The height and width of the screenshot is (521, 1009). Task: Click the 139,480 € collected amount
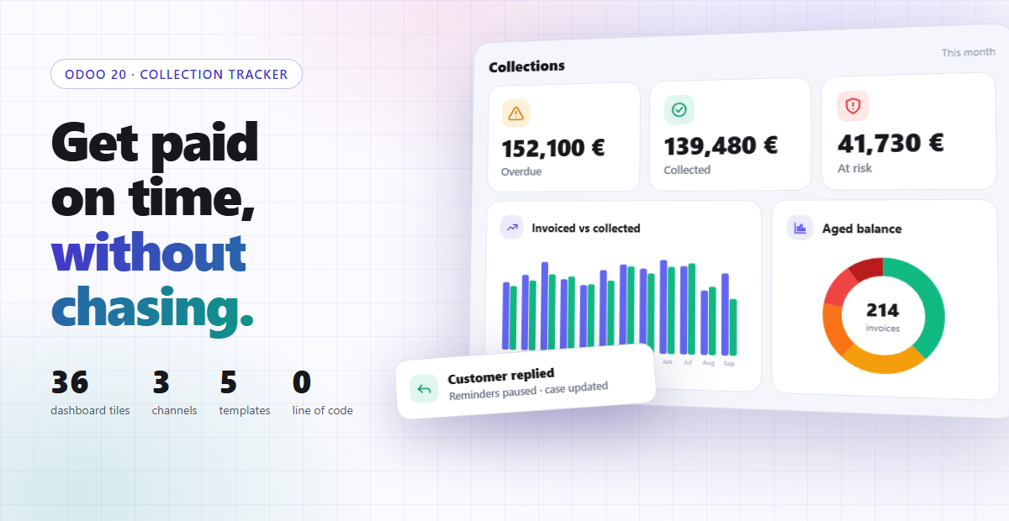click(x=721, y=145)
